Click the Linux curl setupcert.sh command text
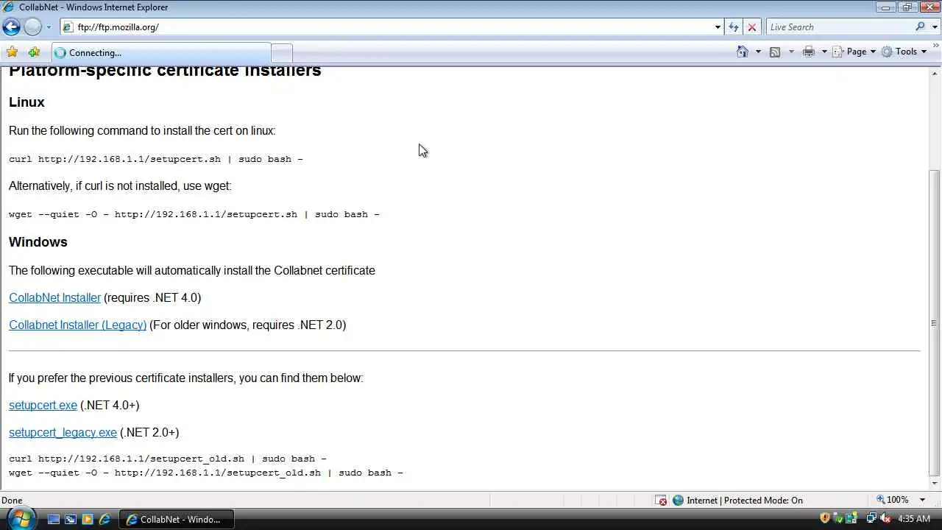 (155, 159)
